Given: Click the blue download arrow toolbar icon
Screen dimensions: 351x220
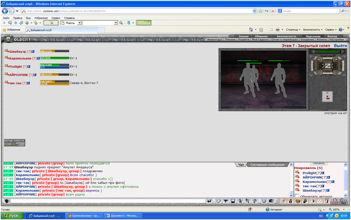Looking at the screenshot, I should (129, 23).
